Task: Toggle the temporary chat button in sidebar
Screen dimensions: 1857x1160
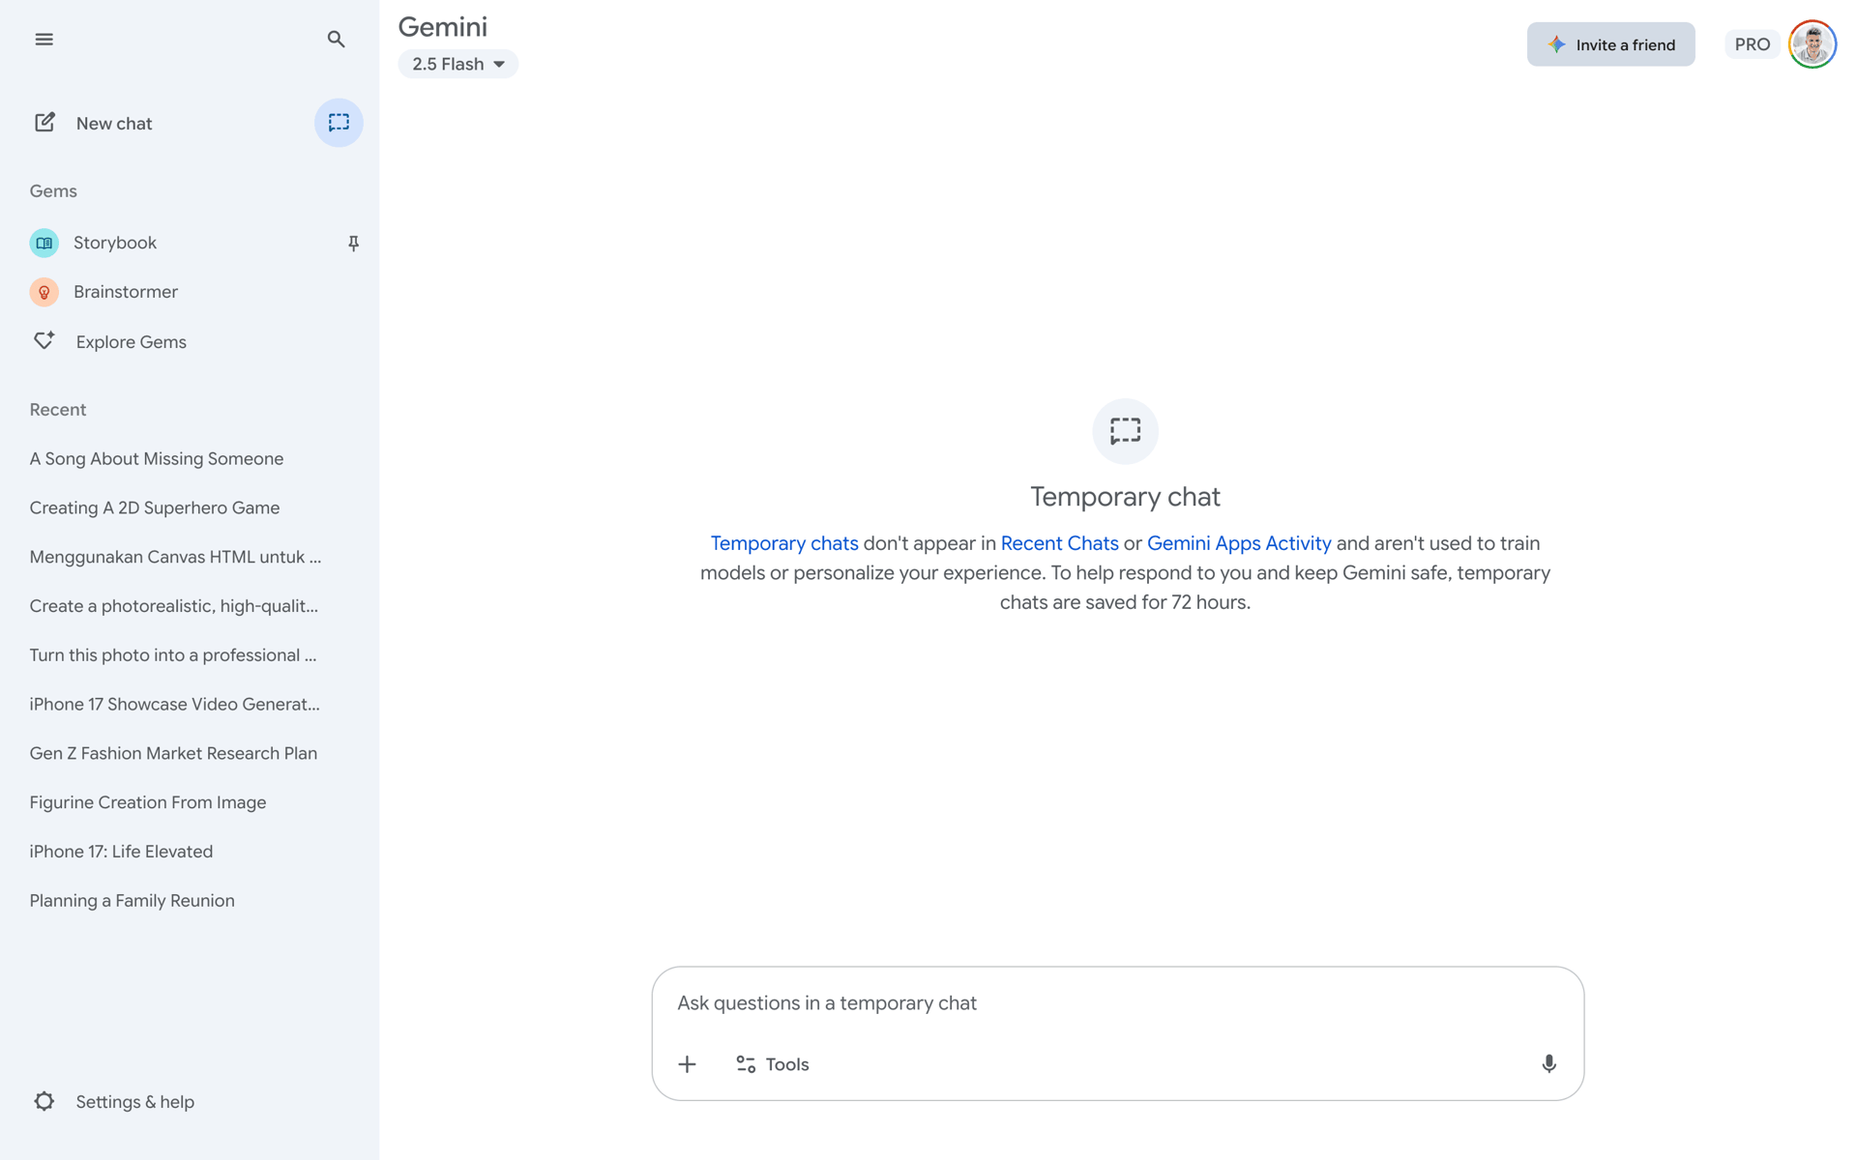Action: coord(339,123)
